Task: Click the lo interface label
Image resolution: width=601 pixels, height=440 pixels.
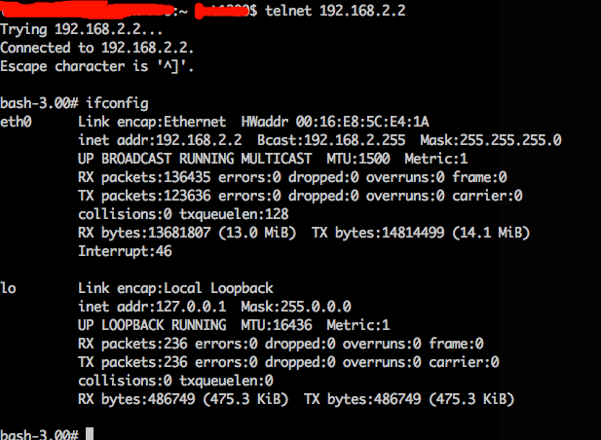Action: (9, 288)
